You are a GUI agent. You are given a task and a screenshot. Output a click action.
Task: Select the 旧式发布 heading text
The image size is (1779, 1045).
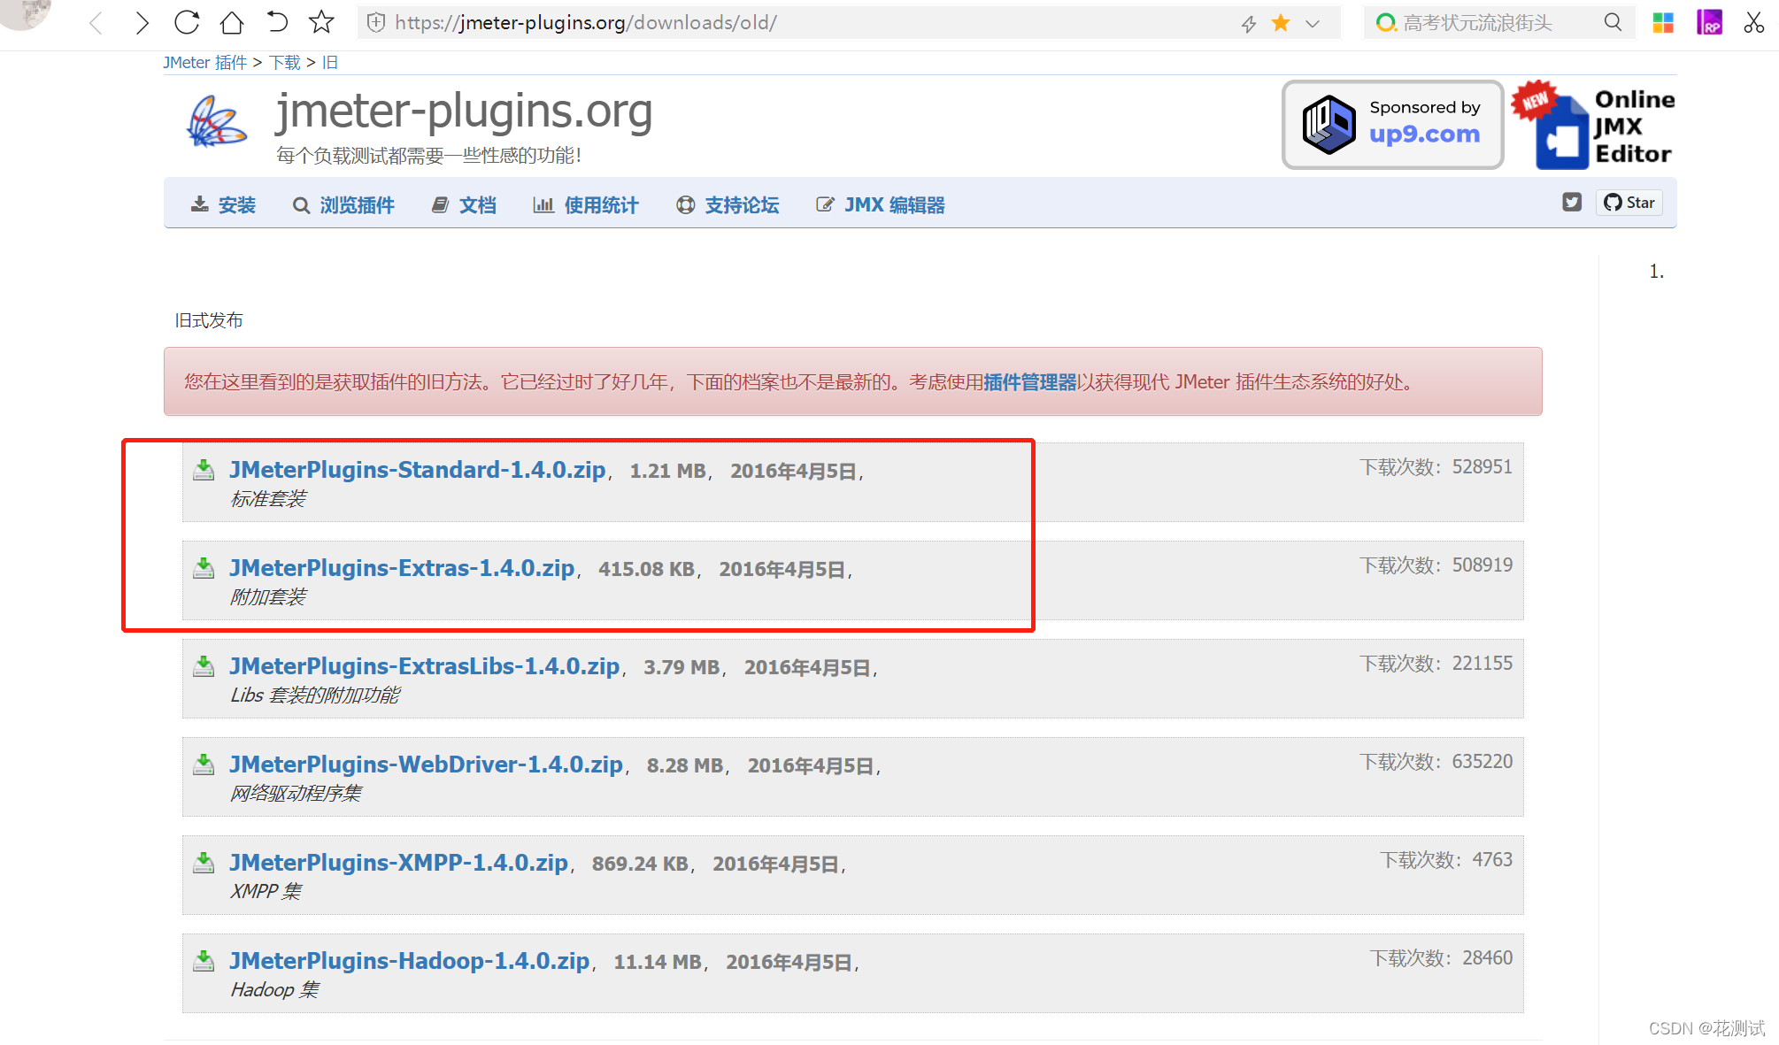209,320
